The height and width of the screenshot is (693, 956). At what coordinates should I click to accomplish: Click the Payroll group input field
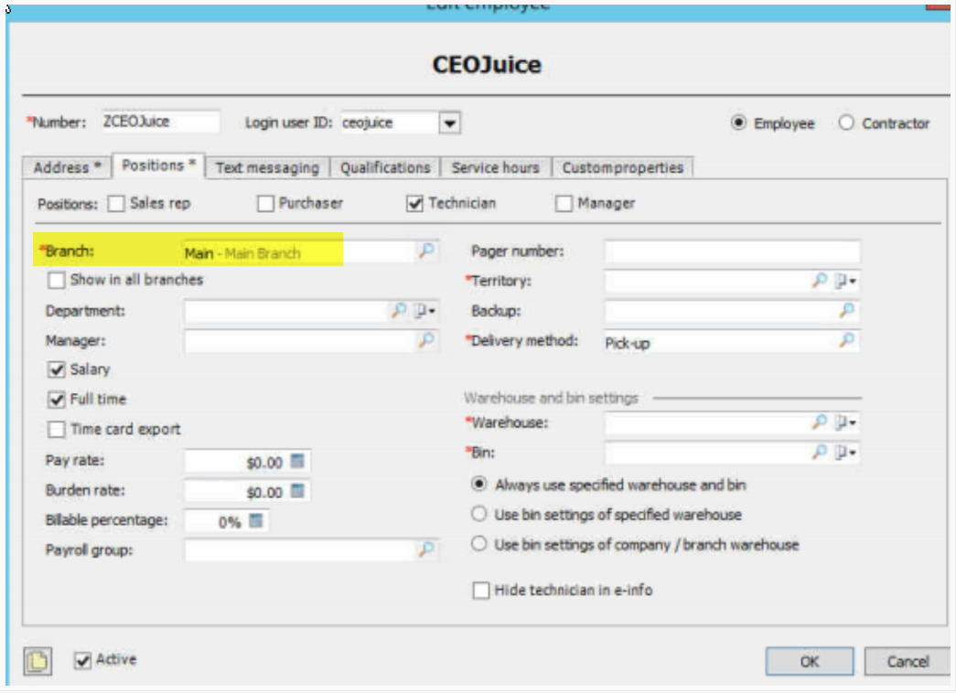(299, 549)
